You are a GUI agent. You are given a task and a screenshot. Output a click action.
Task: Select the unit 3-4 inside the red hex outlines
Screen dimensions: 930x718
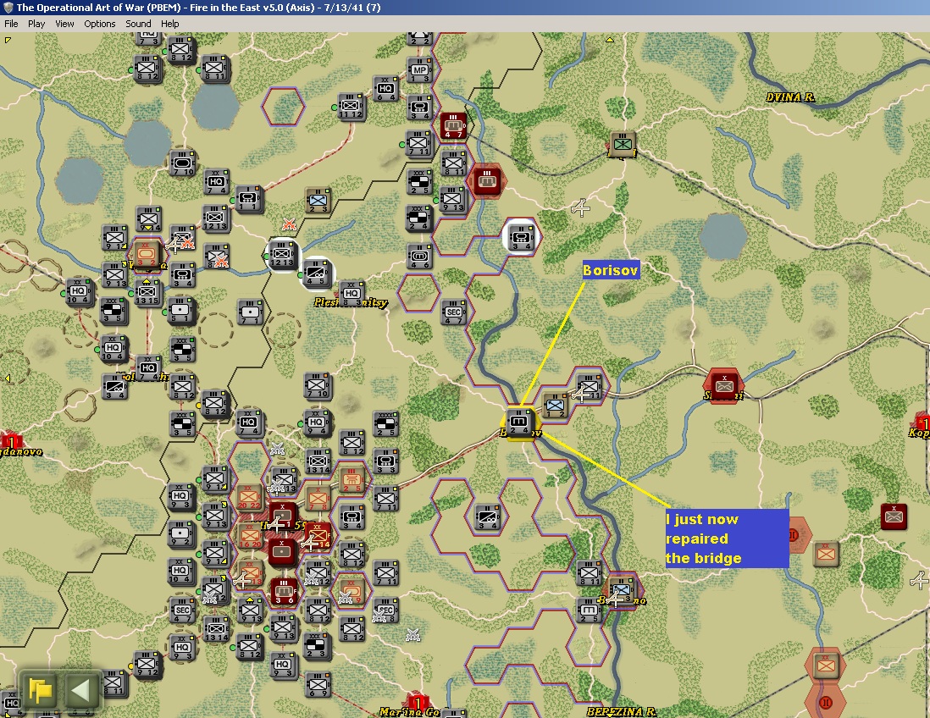click(488, 517)
